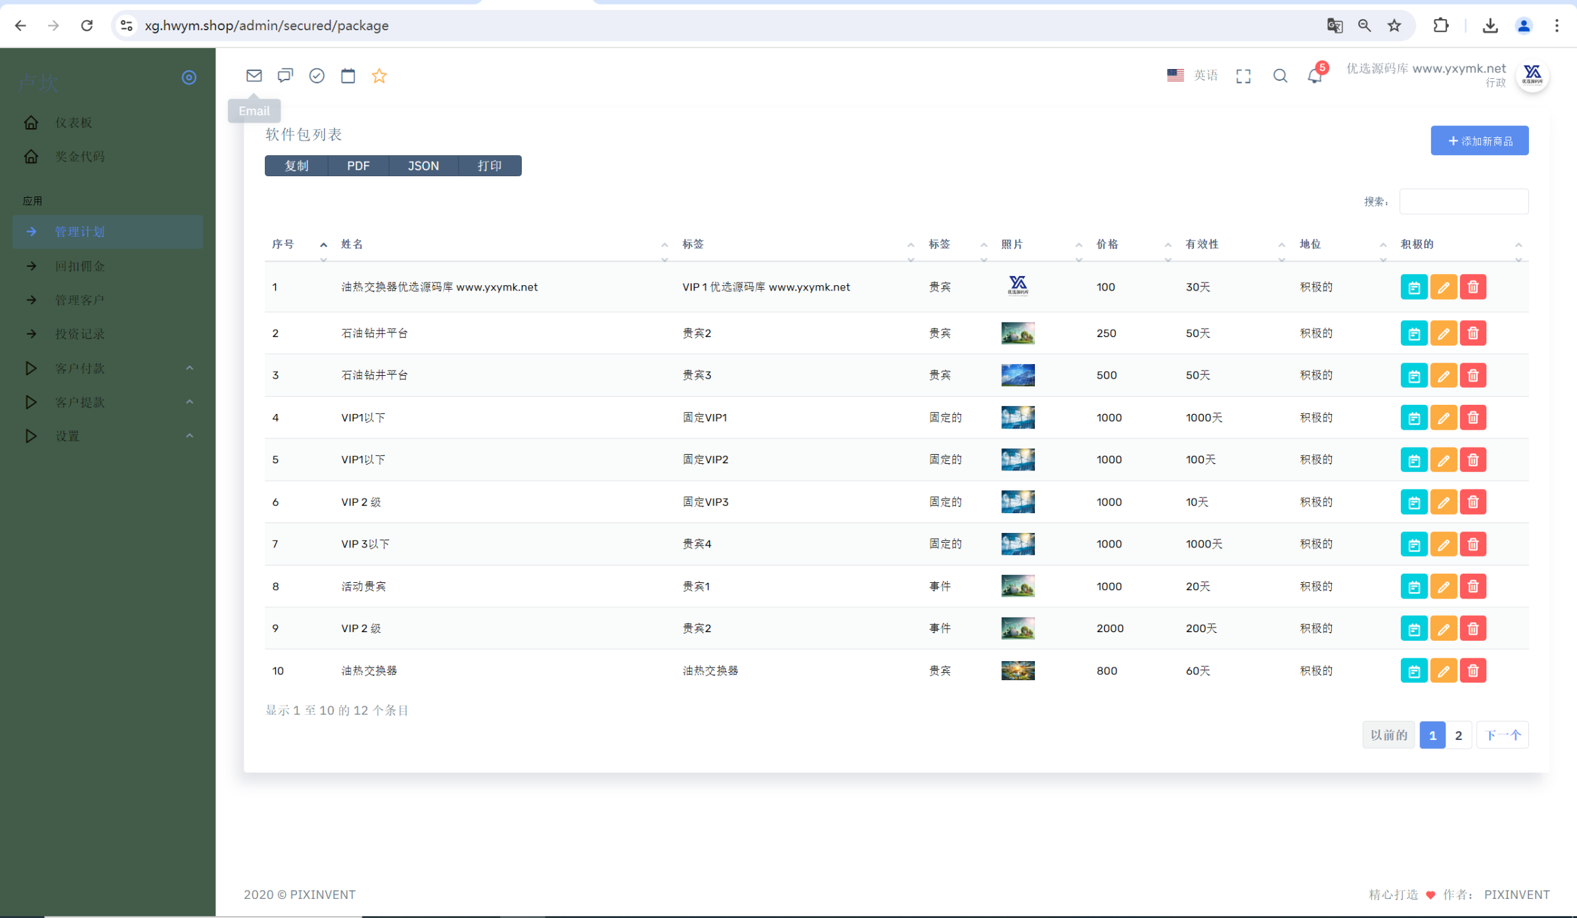Click the orange edit pencil for row 1
The image size is (1577, 918).
1444,287
